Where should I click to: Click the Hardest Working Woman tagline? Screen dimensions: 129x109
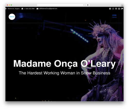click(x=64, y=73)
